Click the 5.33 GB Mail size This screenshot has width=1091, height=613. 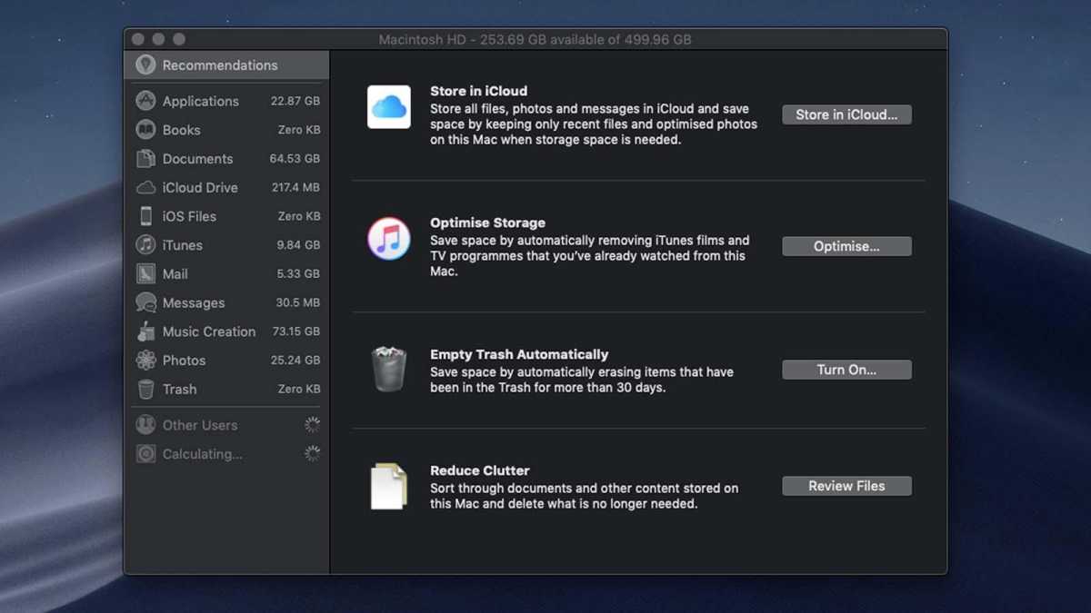(299, 273)
